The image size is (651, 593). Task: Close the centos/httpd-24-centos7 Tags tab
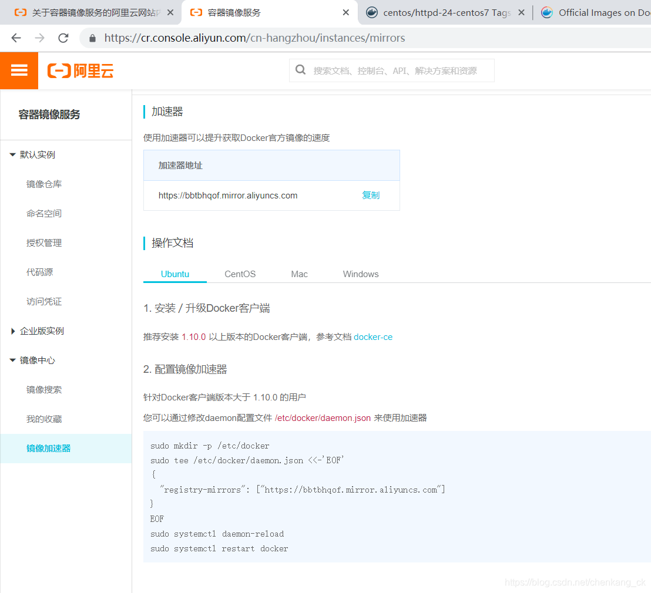pyautogui.click(x=522, y=13)
